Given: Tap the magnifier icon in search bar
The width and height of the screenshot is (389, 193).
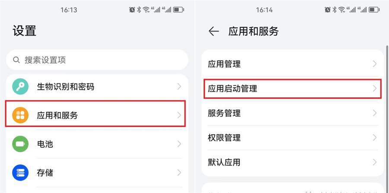Looking at the screenshot, I should (16, 60).
